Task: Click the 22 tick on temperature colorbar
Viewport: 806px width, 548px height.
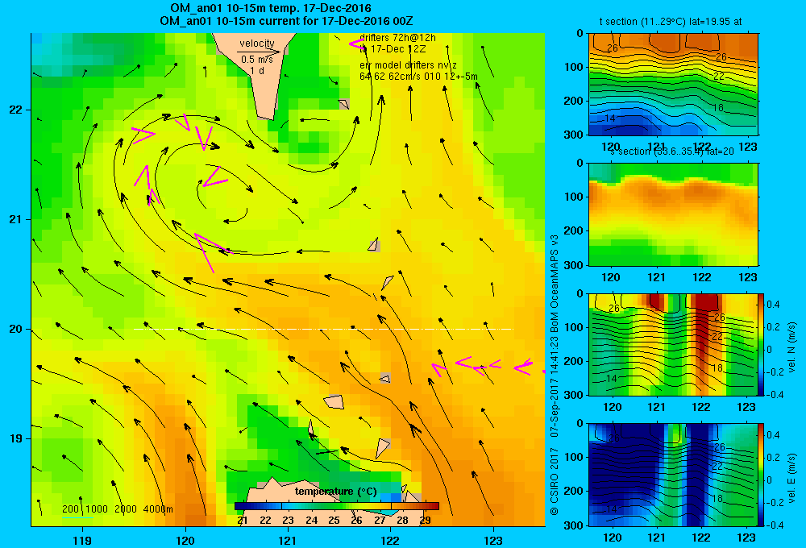Action: tap(265, 521)
